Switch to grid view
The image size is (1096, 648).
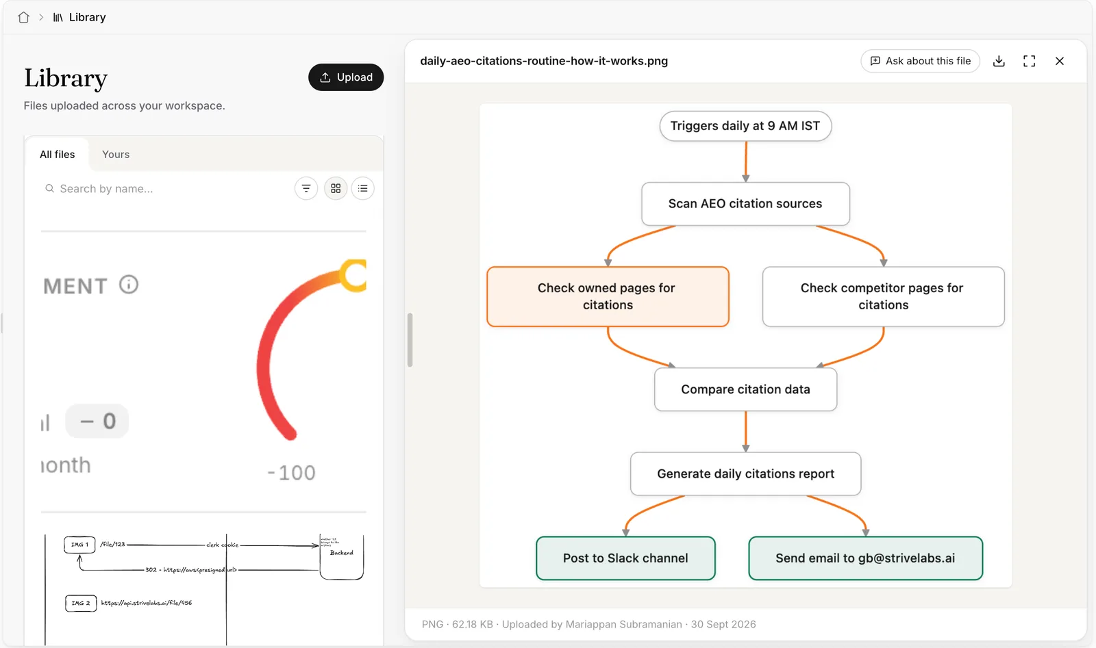(x=336, y=188)
